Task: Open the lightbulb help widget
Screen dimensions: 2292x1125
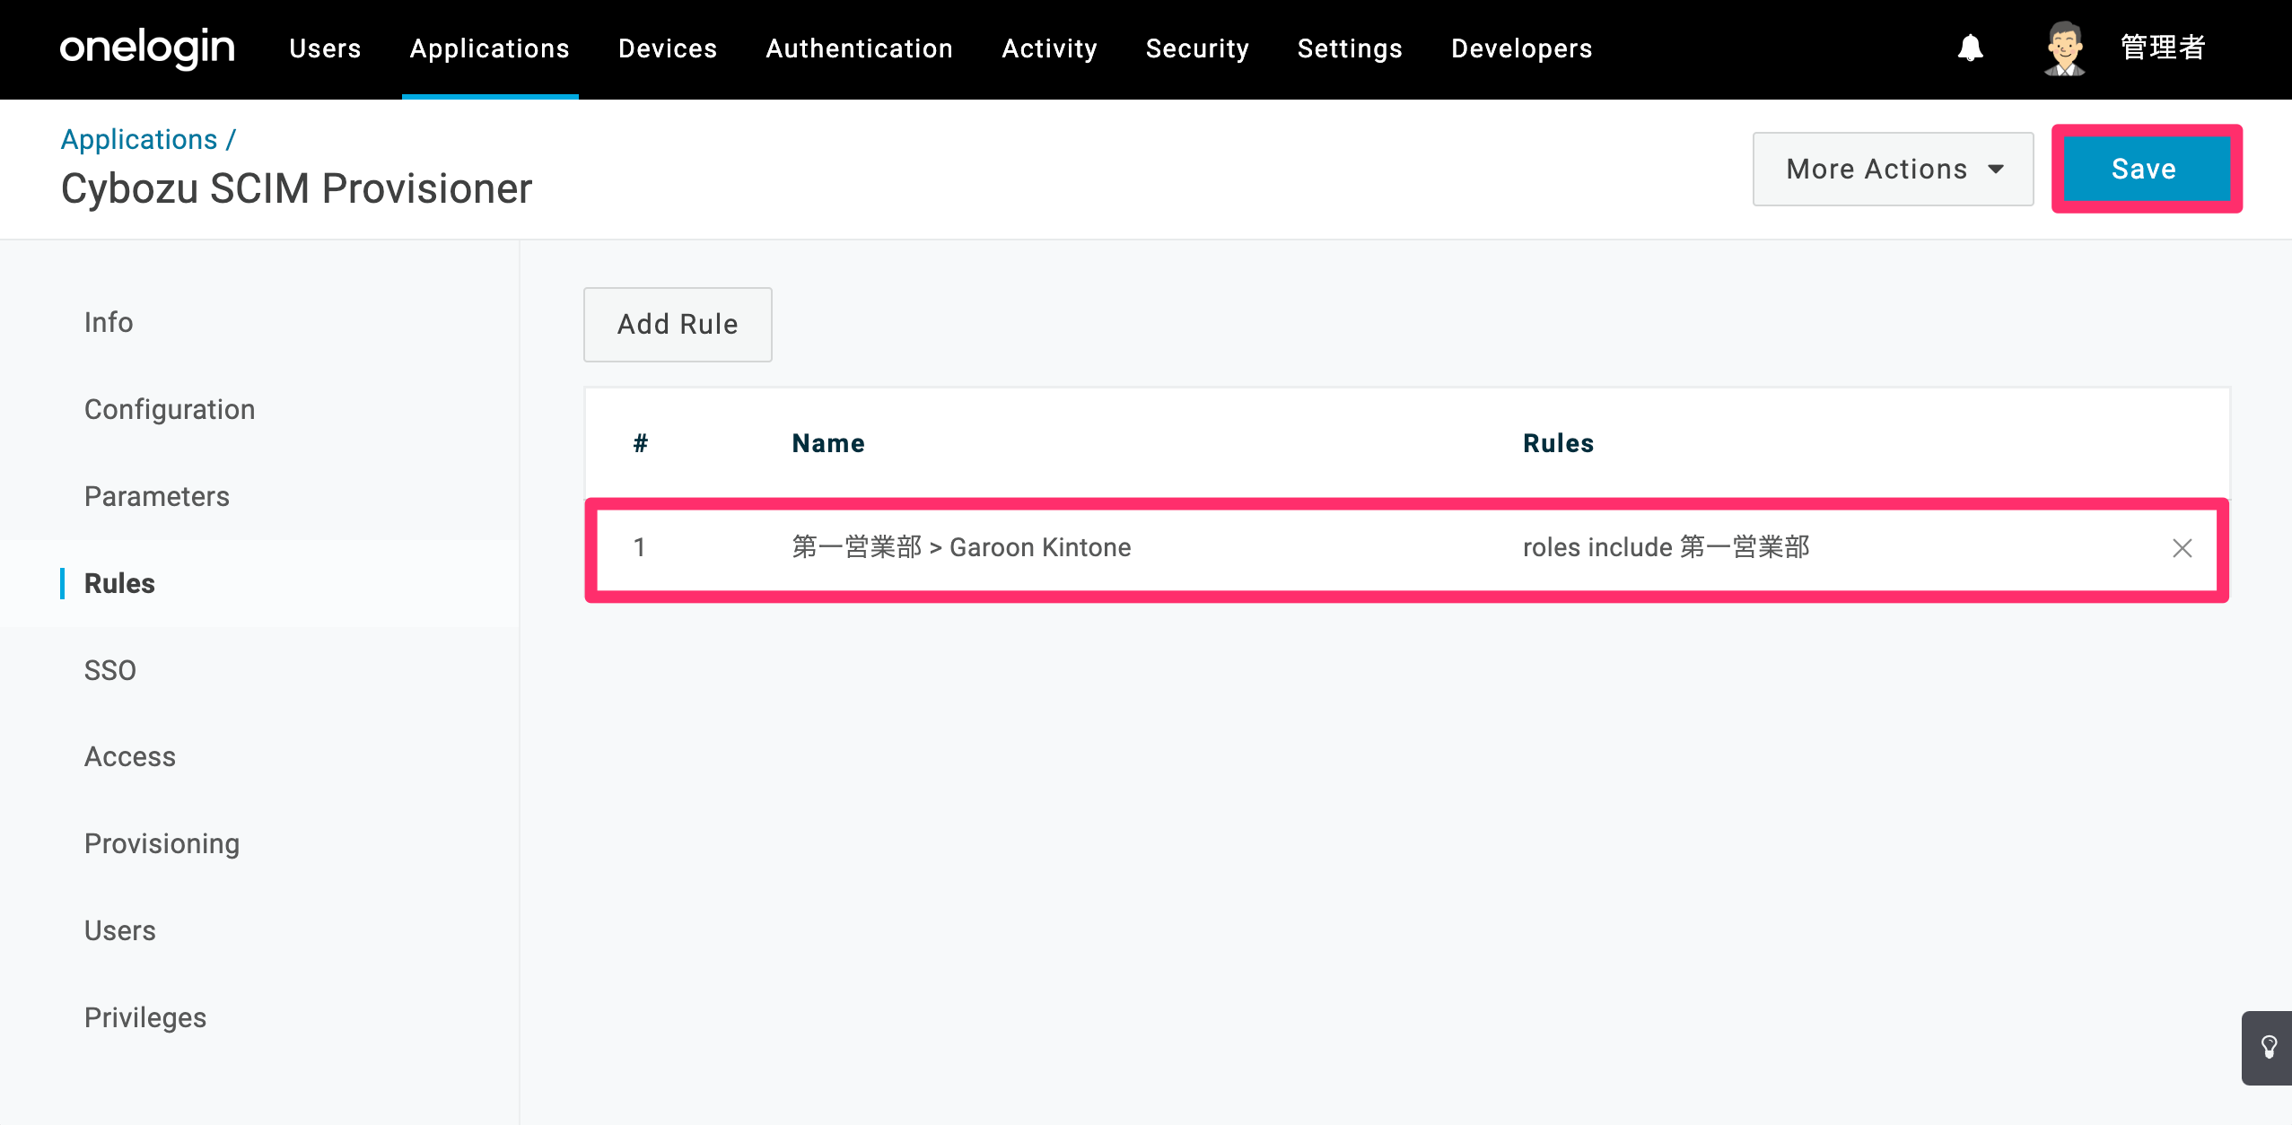Action: pyautogui.click(x=2268, y=1047)
